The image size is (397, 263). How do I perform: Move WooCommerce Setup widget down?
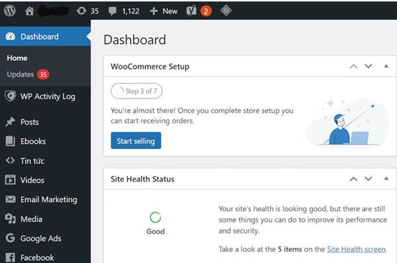(368, 66)
